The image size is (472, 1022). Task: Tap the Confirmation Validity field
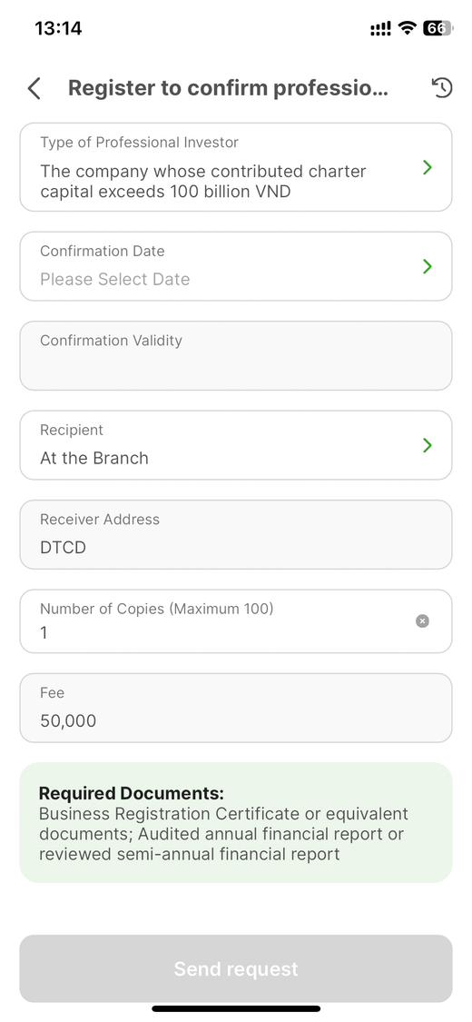tap(236, 356)
